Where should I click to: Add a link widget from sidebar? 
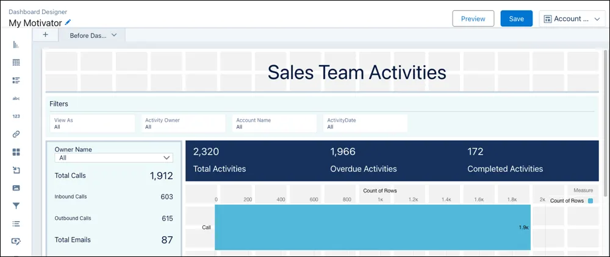[16, 135]
